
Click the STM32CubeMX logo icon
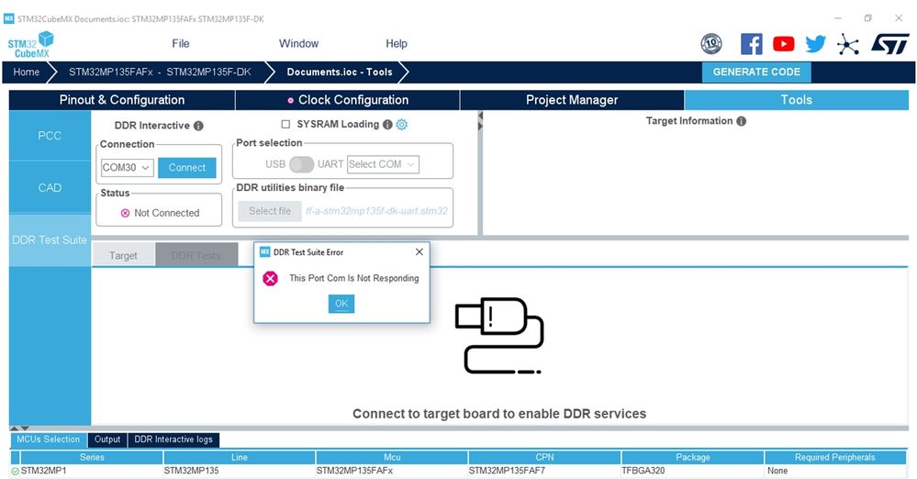point(30,44)
